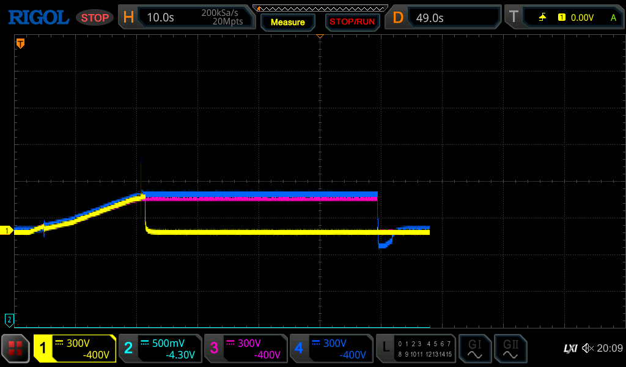Image resolution: width=626 pixels, height=367 pixels.
Task: Click the yellow channel 1 ground level marker
Action: point(7,231)
